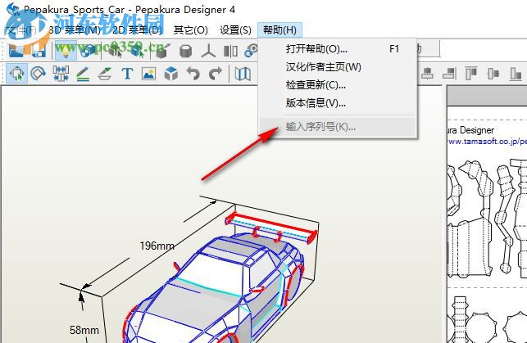Viewport: 527px width, 343px height.
Task: Select the pencil edge color tool
Action: (83, 74)
